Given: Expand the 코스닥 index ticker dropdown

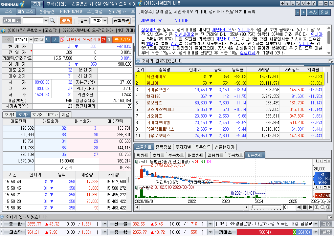Looking at the screenshot, I should (x=104, y=232).
